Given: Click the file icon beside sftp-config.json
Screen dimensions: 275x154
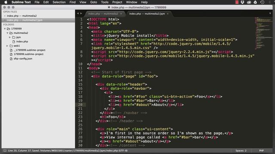Looking at the screenshot, I should (x=11, y=59).
